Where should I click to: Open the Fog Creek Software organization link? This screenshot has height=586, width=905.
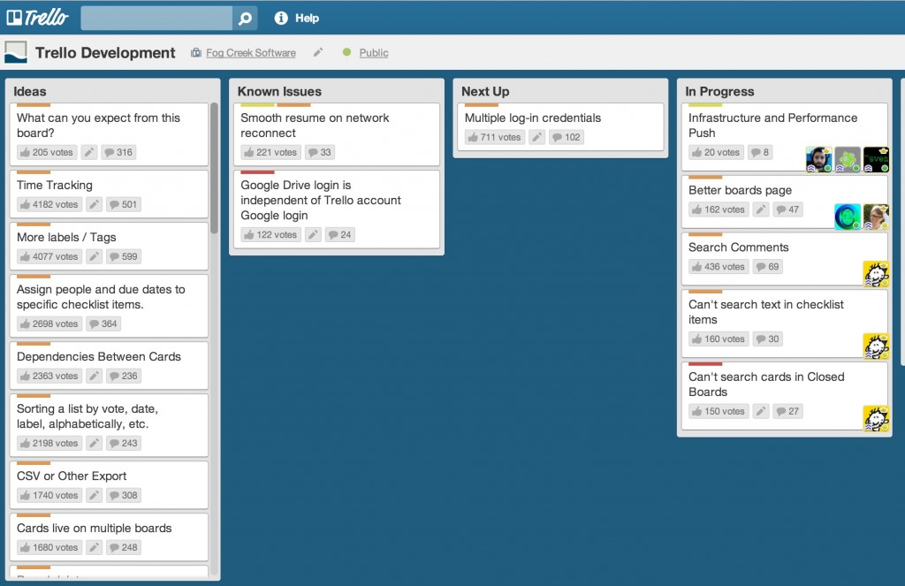click(x=251, y=52)
